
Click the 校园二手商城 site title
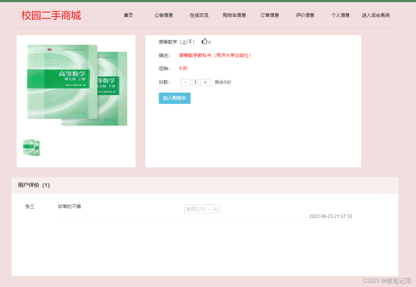[x=51, y=15]
